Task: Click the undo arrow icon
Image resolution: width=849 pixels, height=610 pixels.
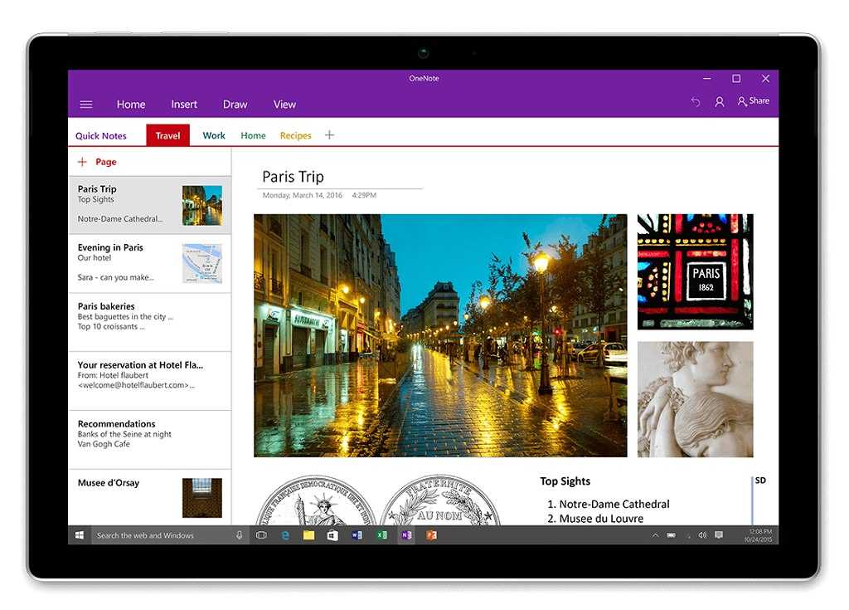Action: coord(696,101)
